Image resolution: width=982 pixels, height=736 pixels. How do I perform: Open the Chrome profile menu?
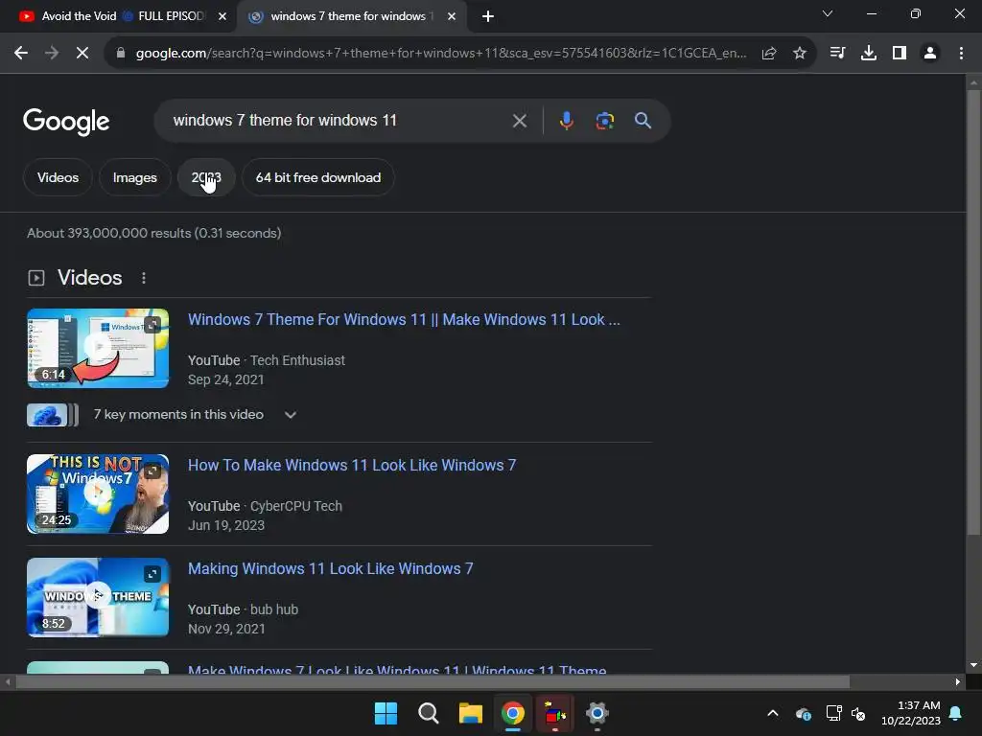[x=930, y=54]
